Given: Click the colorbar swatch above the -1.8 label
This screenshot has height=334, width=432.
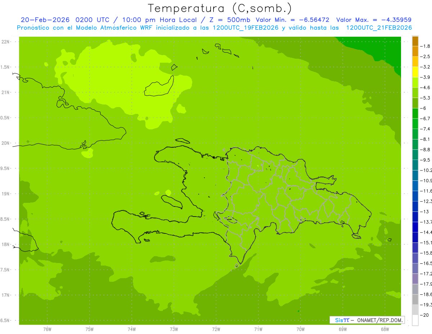Looking at the screenshot, I should click(415, 41).
